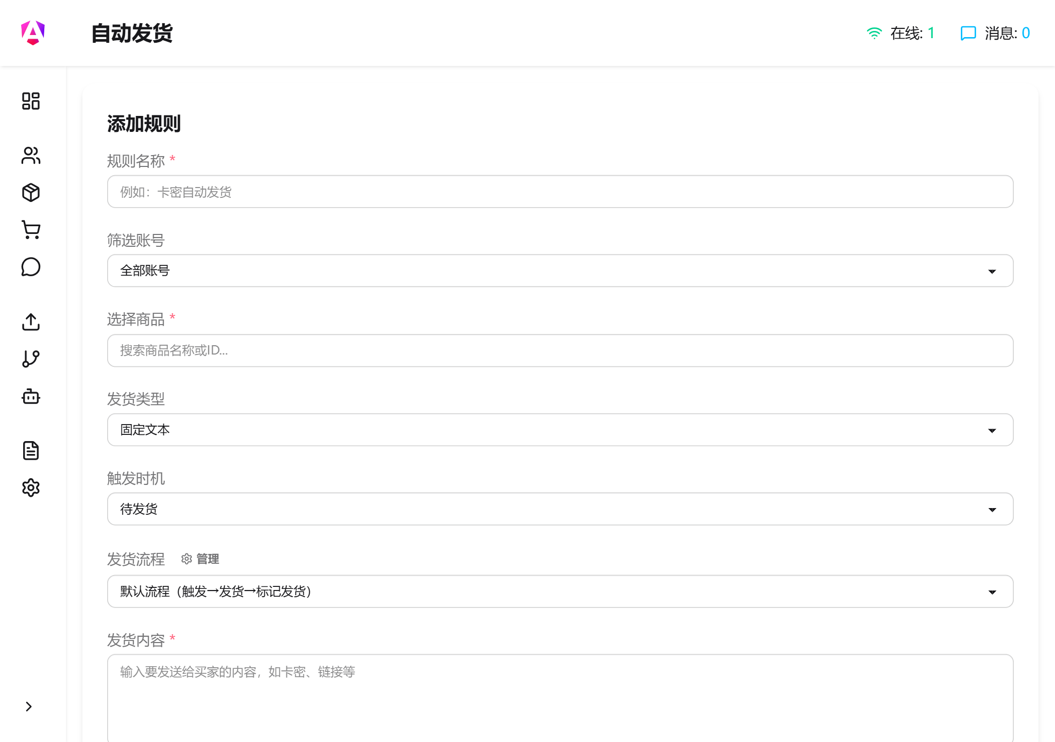Open the products (package) section
Image resolution: width=1055 pixels, height=742 pixels.
[x=31, y=192]
